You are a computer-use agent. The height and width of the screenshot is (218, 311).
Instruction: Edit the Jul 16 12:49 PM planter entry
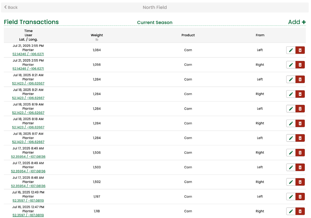[291, 197]
